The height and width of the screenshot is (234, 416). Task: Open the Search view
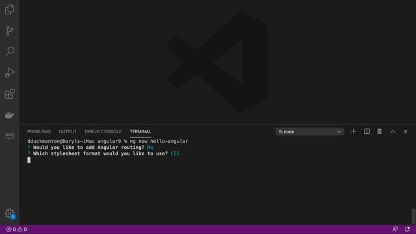click(10, 51)
